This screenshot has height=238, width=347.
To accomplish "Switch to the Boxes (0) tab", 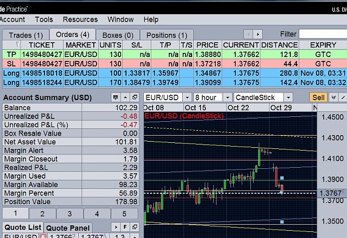I will 118,35.
